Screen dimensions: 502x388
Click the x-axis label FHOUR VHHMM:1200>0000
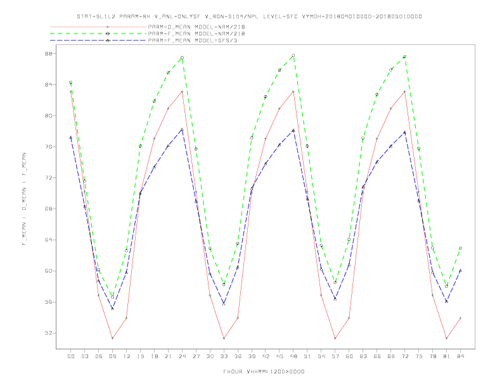coord(264,372)
